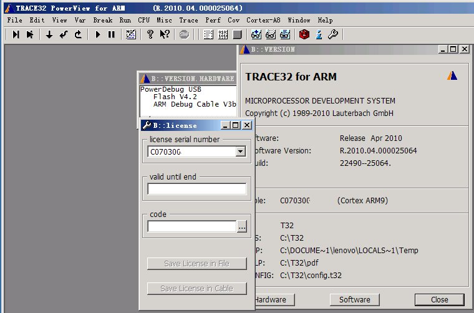Click the Return from function icon

coord(64,34)
